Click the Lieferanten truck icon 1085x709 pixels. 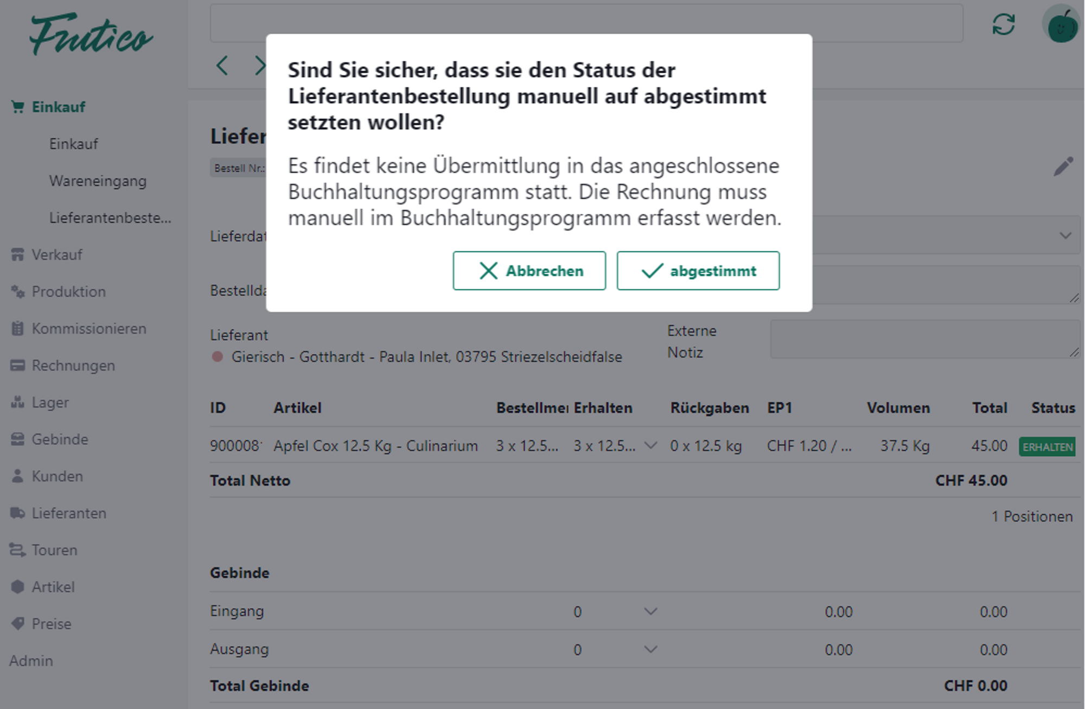pos(17,513)
